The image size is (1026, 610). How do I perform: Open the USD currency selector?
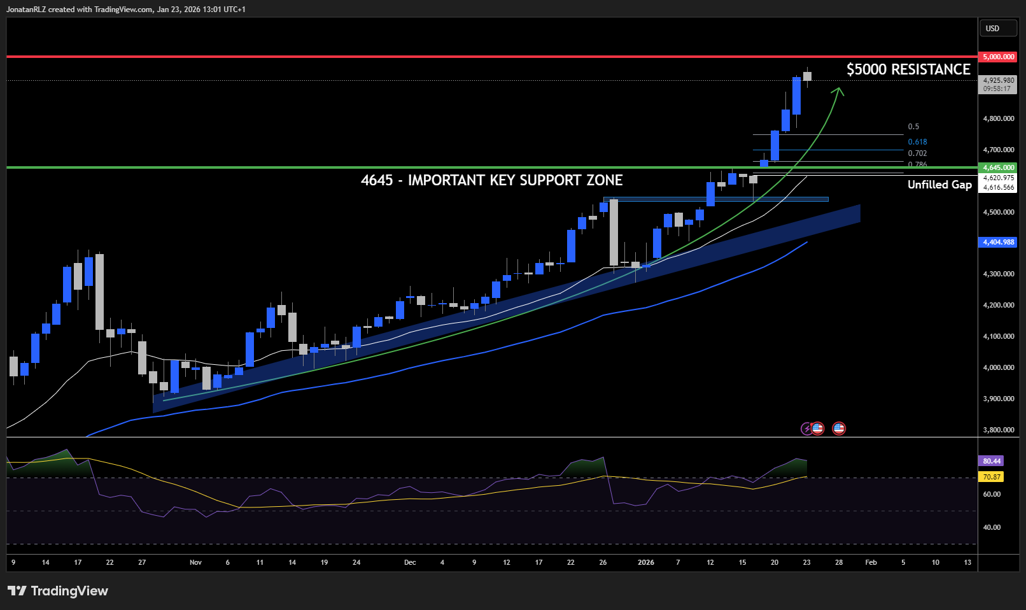998,28
